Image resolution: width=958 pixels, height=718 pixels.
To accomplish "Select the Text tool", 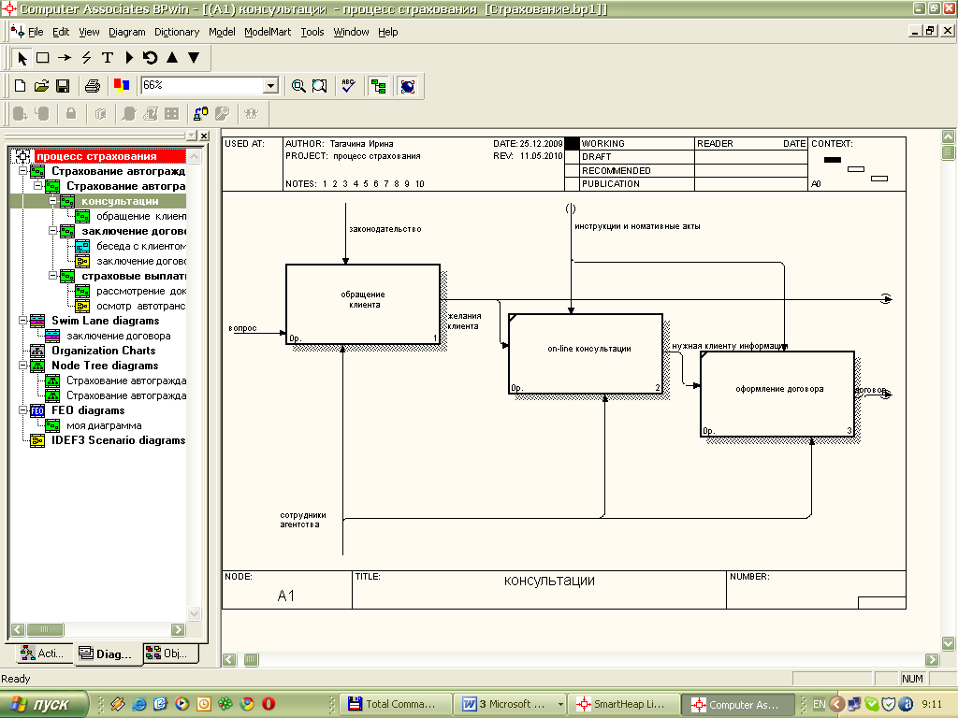I will click(x=108, y=58).
